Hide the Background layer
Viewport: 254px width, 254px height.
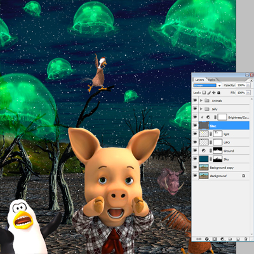tap(195, 176)
